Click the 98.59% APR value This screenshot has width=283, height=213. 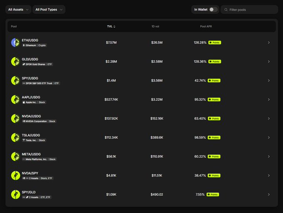click(x=200, y=137)
